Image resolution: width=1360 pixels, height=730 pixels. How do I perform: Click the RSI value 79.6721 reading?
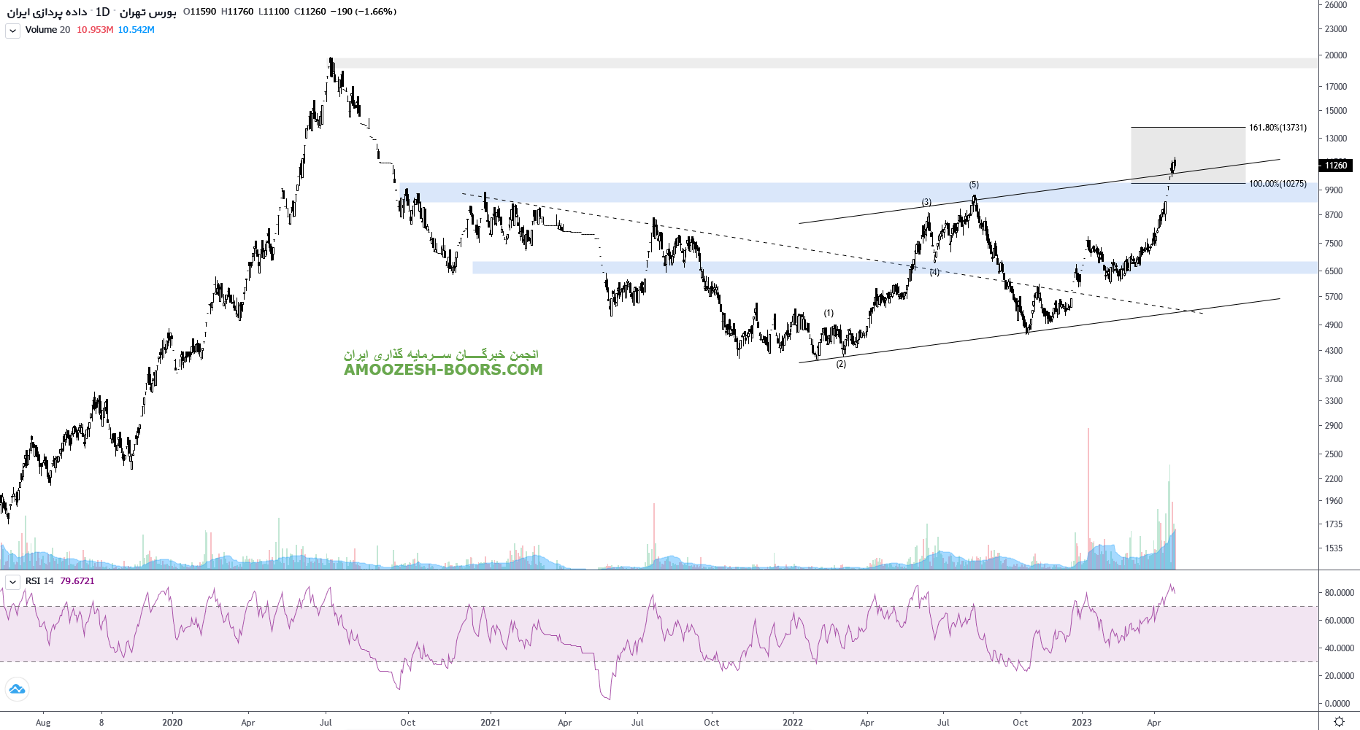tap(77, 581)
